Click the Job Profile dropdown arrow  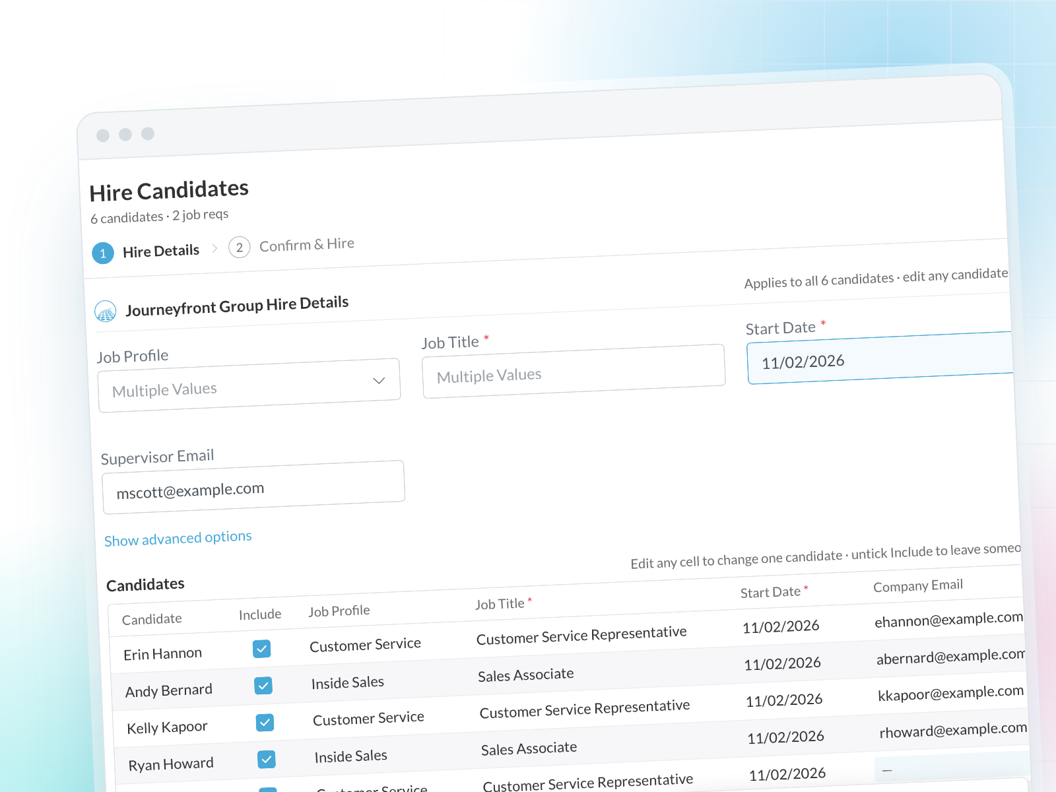pos(379,381)
